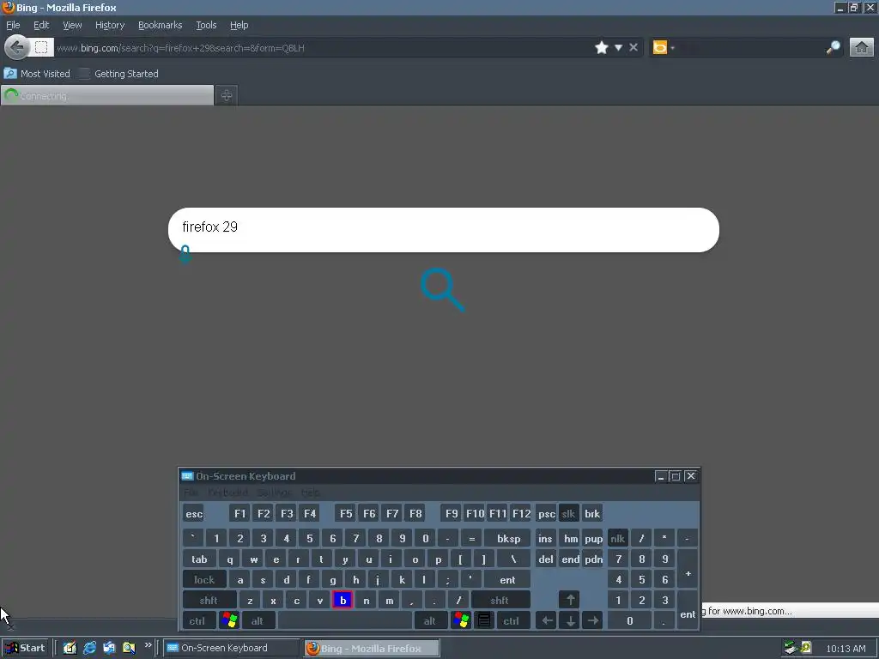
Task: Switch to Bing - Mozilla Firefox taskbar button
Action: (372, 648)
